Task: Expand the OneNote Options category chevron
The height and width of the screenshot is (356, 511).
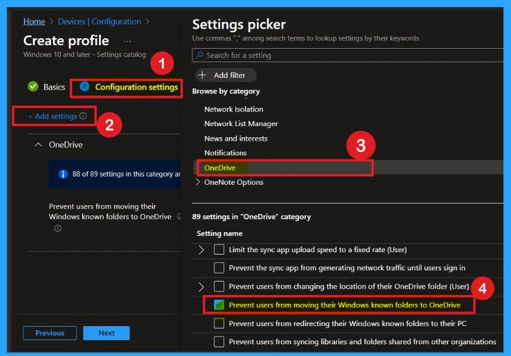Action: [x=198, y=182]
